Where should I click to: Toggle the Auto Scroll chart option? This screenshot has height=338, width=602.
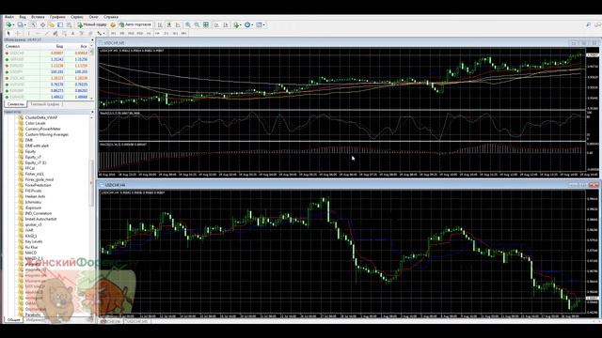point(217,25)
